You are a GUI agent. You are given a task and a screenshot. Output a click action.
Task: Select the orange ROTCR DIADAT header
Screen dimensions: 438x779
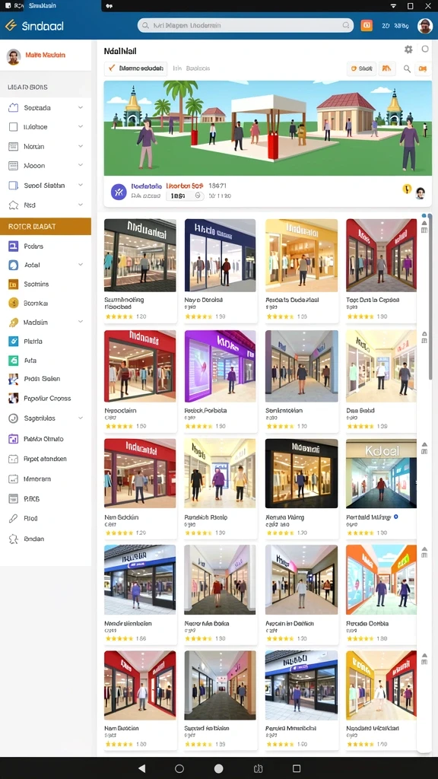(x=46, y=226)
